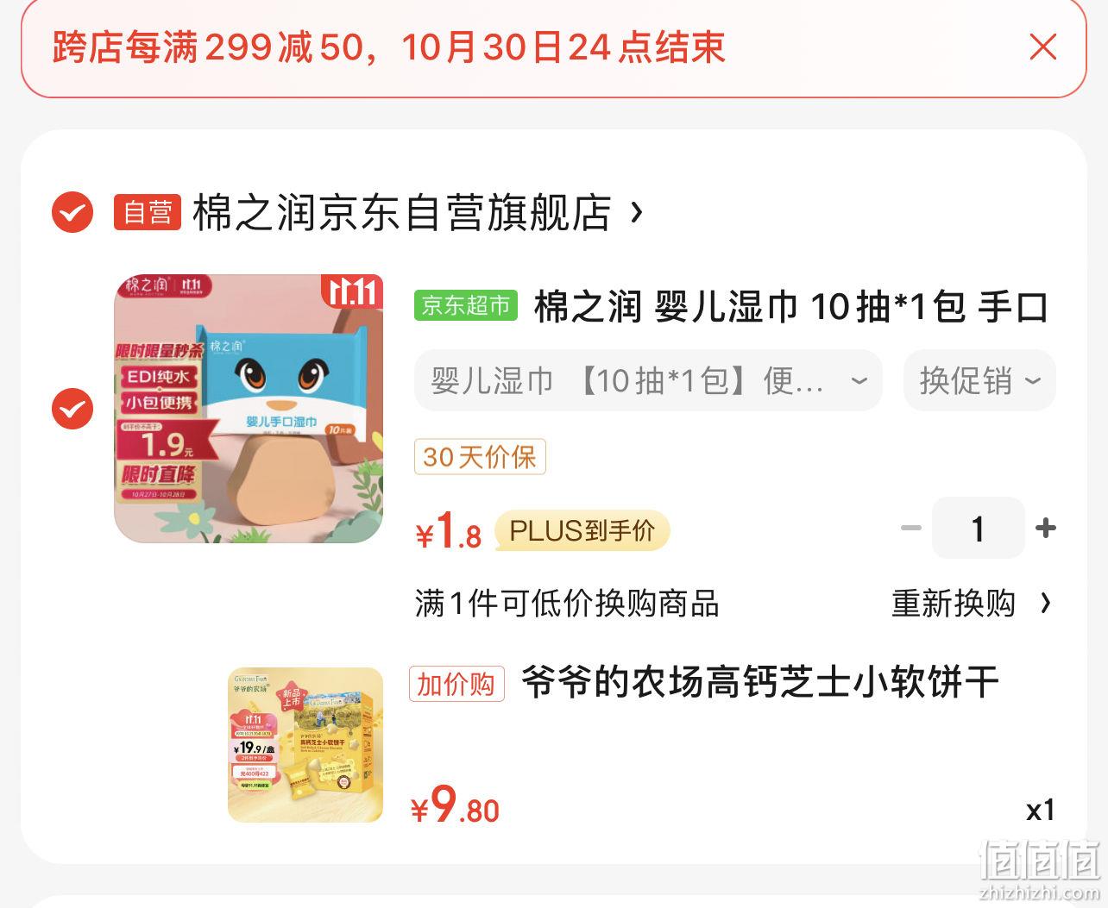The height and width of the screenshot is (908, 1108).
Task: Expand the 婴儿湿巾【10抽*1包】spec dropdown
Action: (648, 380)
